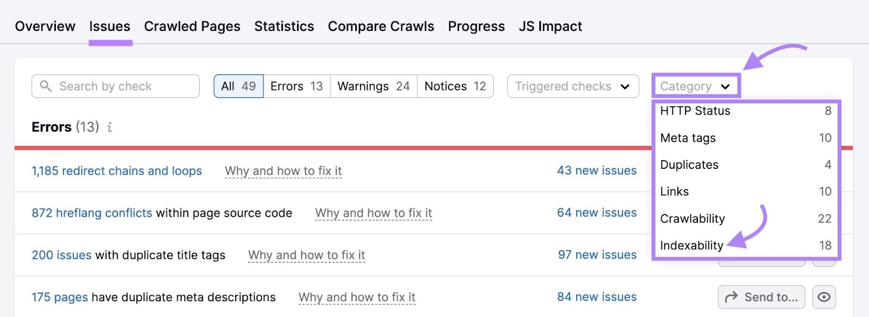
Task: Select the Errors 13 filter segment
Action: coord(296,86)
